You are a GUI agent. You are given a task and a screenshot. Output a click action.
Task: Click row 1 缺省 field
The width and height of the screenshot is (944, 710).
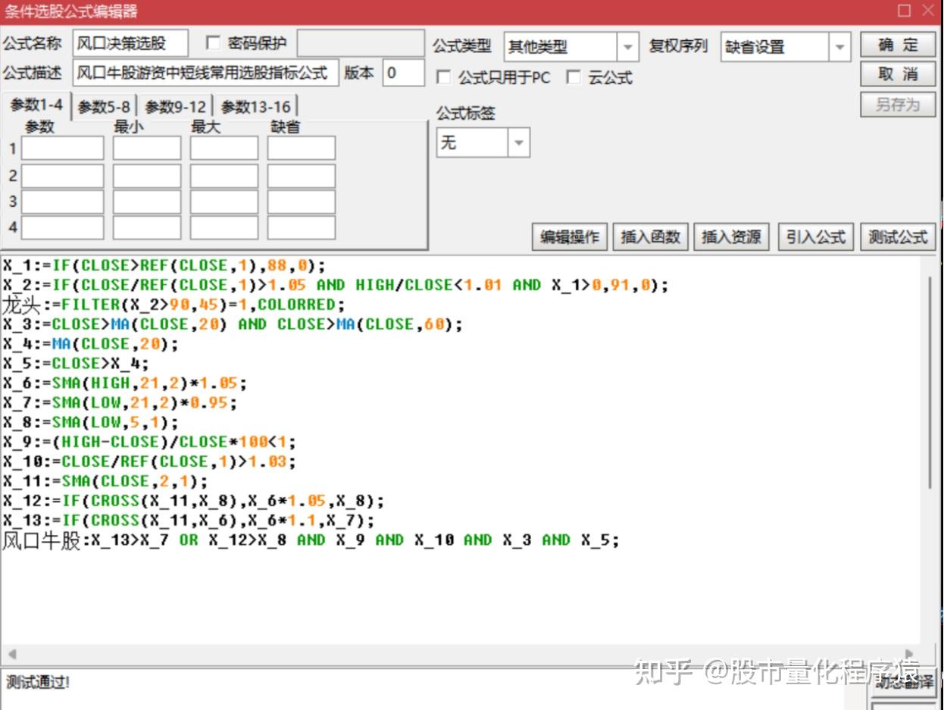pos(301,149)
